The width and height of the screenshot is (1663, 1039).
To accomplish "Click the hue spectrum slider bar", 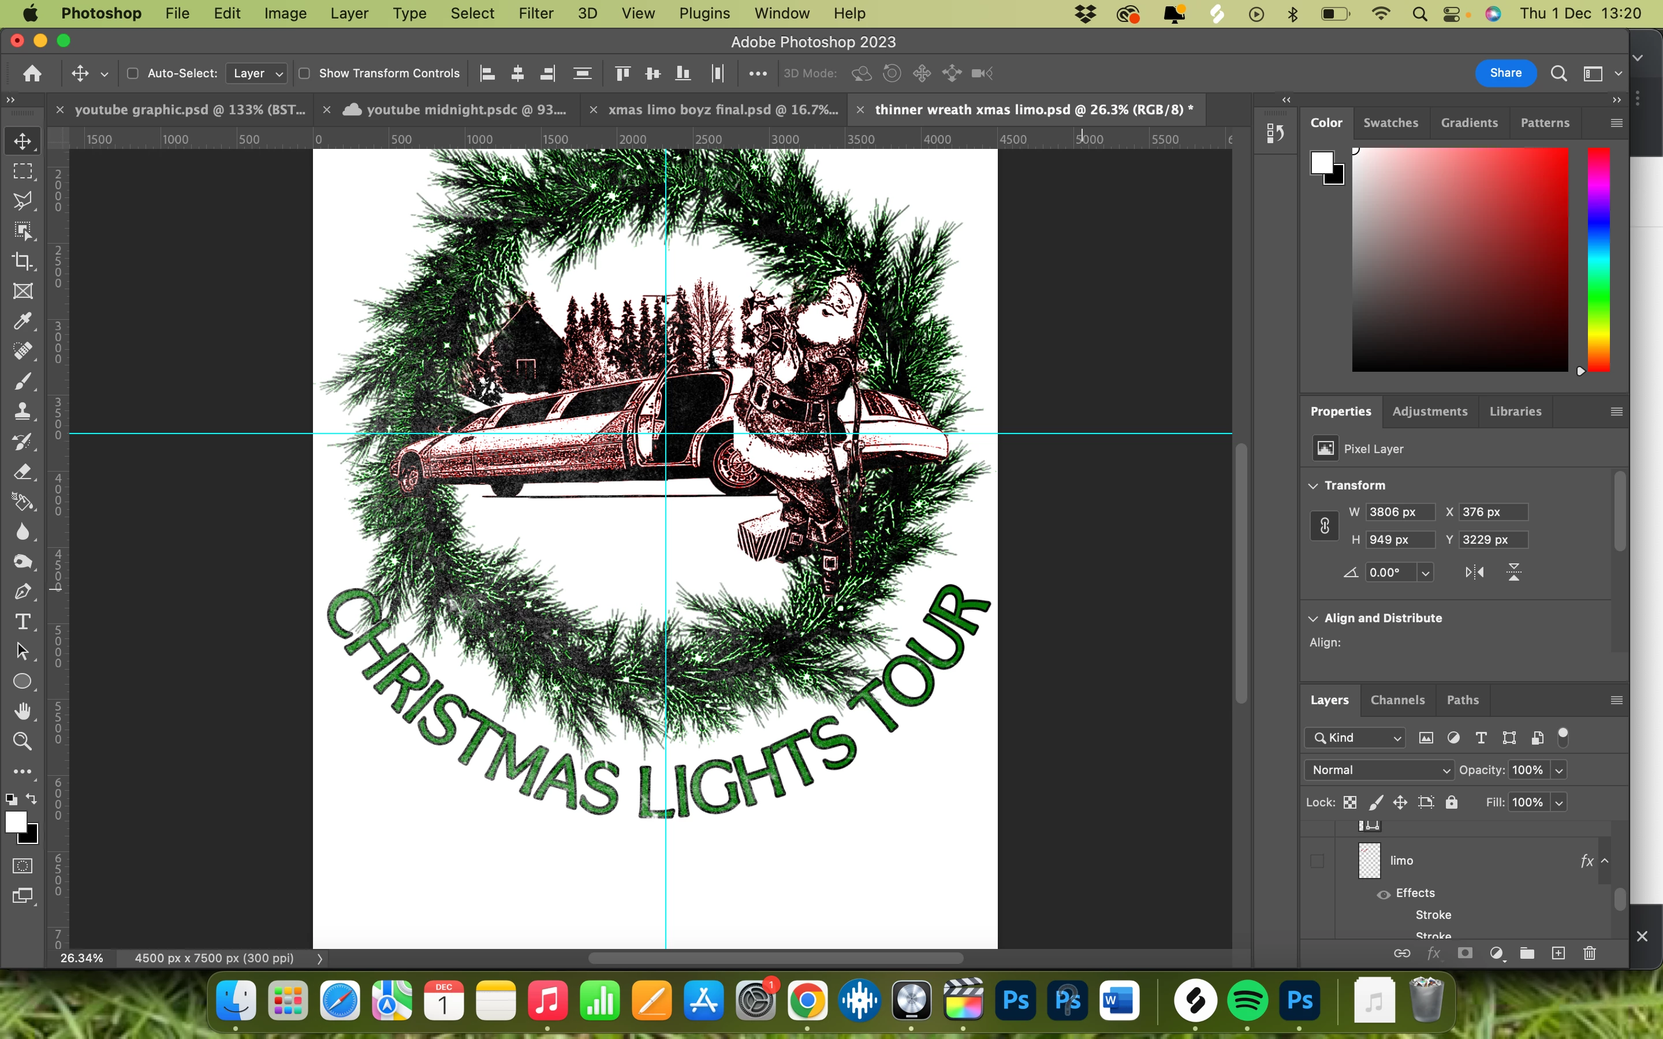I will pos(1598,261).
